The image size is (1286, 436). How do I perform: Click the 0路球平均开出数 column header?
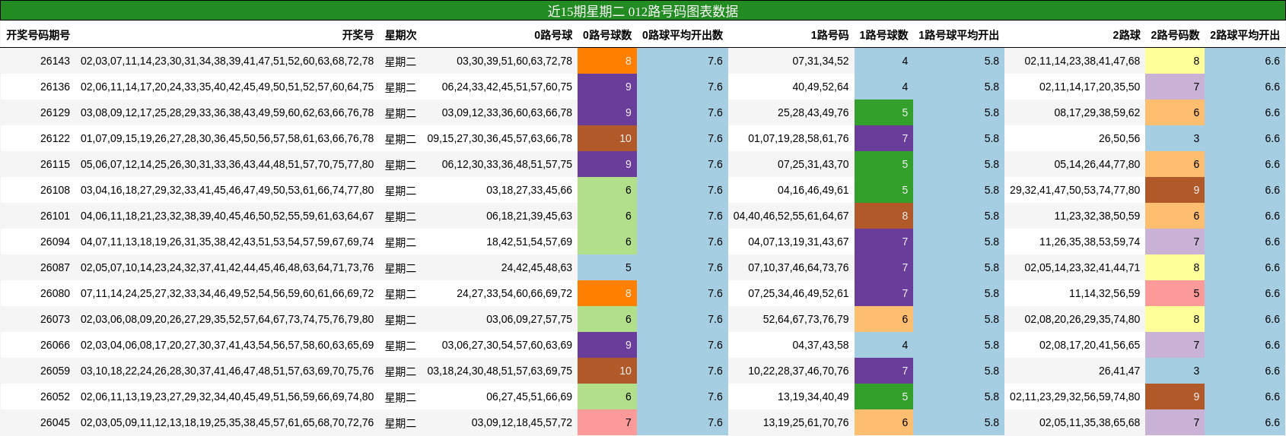683,35
